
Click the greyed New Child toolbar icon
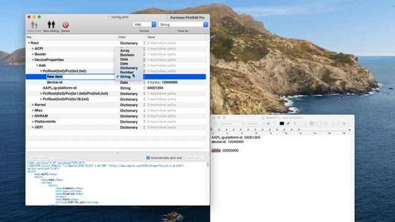click(x=35, y=25)
